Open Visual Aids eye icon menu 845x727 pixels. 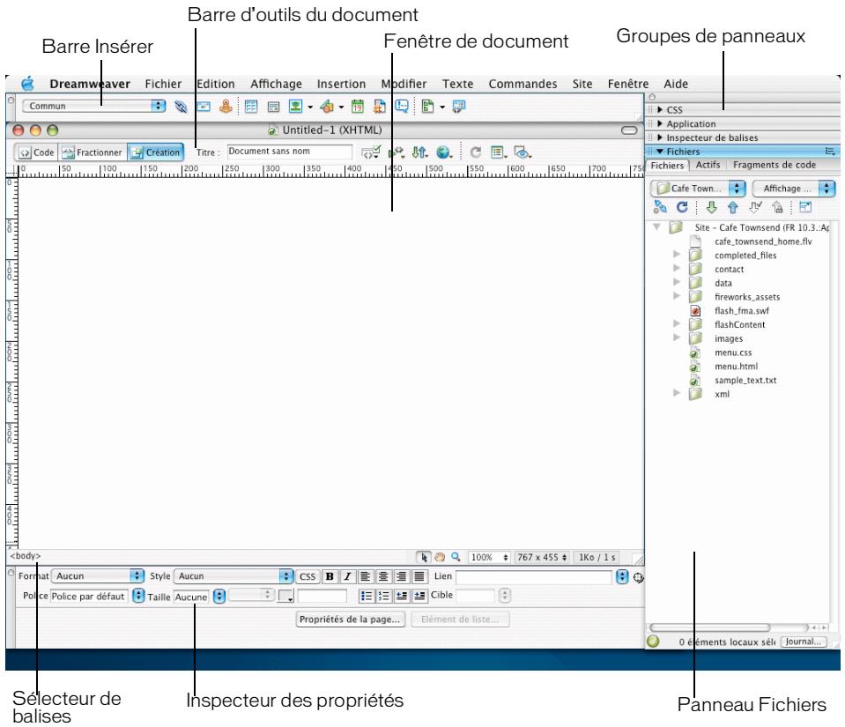523,152
